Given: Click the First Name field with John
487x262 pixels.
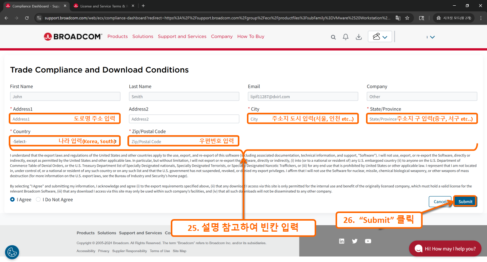Looking at the screenshot, I should 65,96.
